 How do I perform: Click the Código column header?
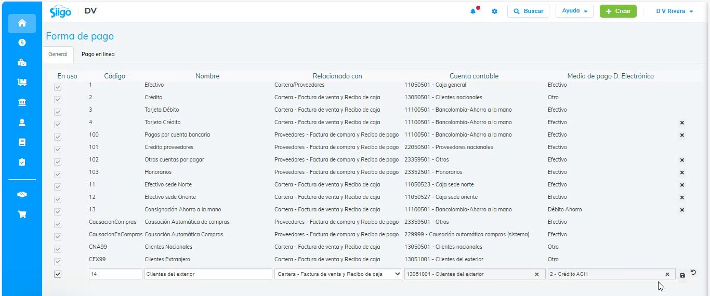[x=114, y=76]
